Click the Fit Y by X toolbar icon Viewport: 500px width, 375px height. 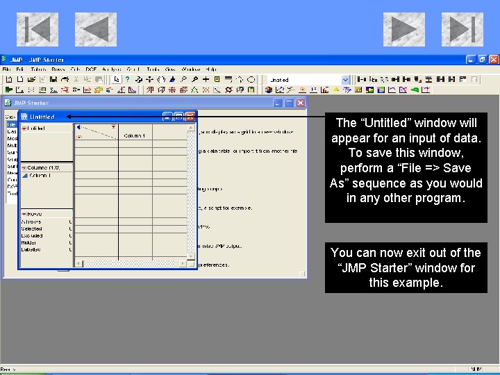pyautogui.click(x=19, y=90)
